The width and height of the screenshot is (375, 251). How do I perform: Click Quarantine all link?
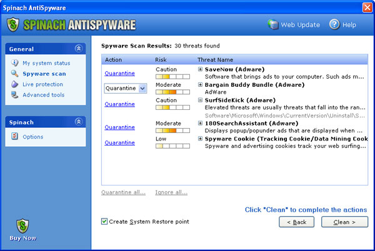point(123,192)
